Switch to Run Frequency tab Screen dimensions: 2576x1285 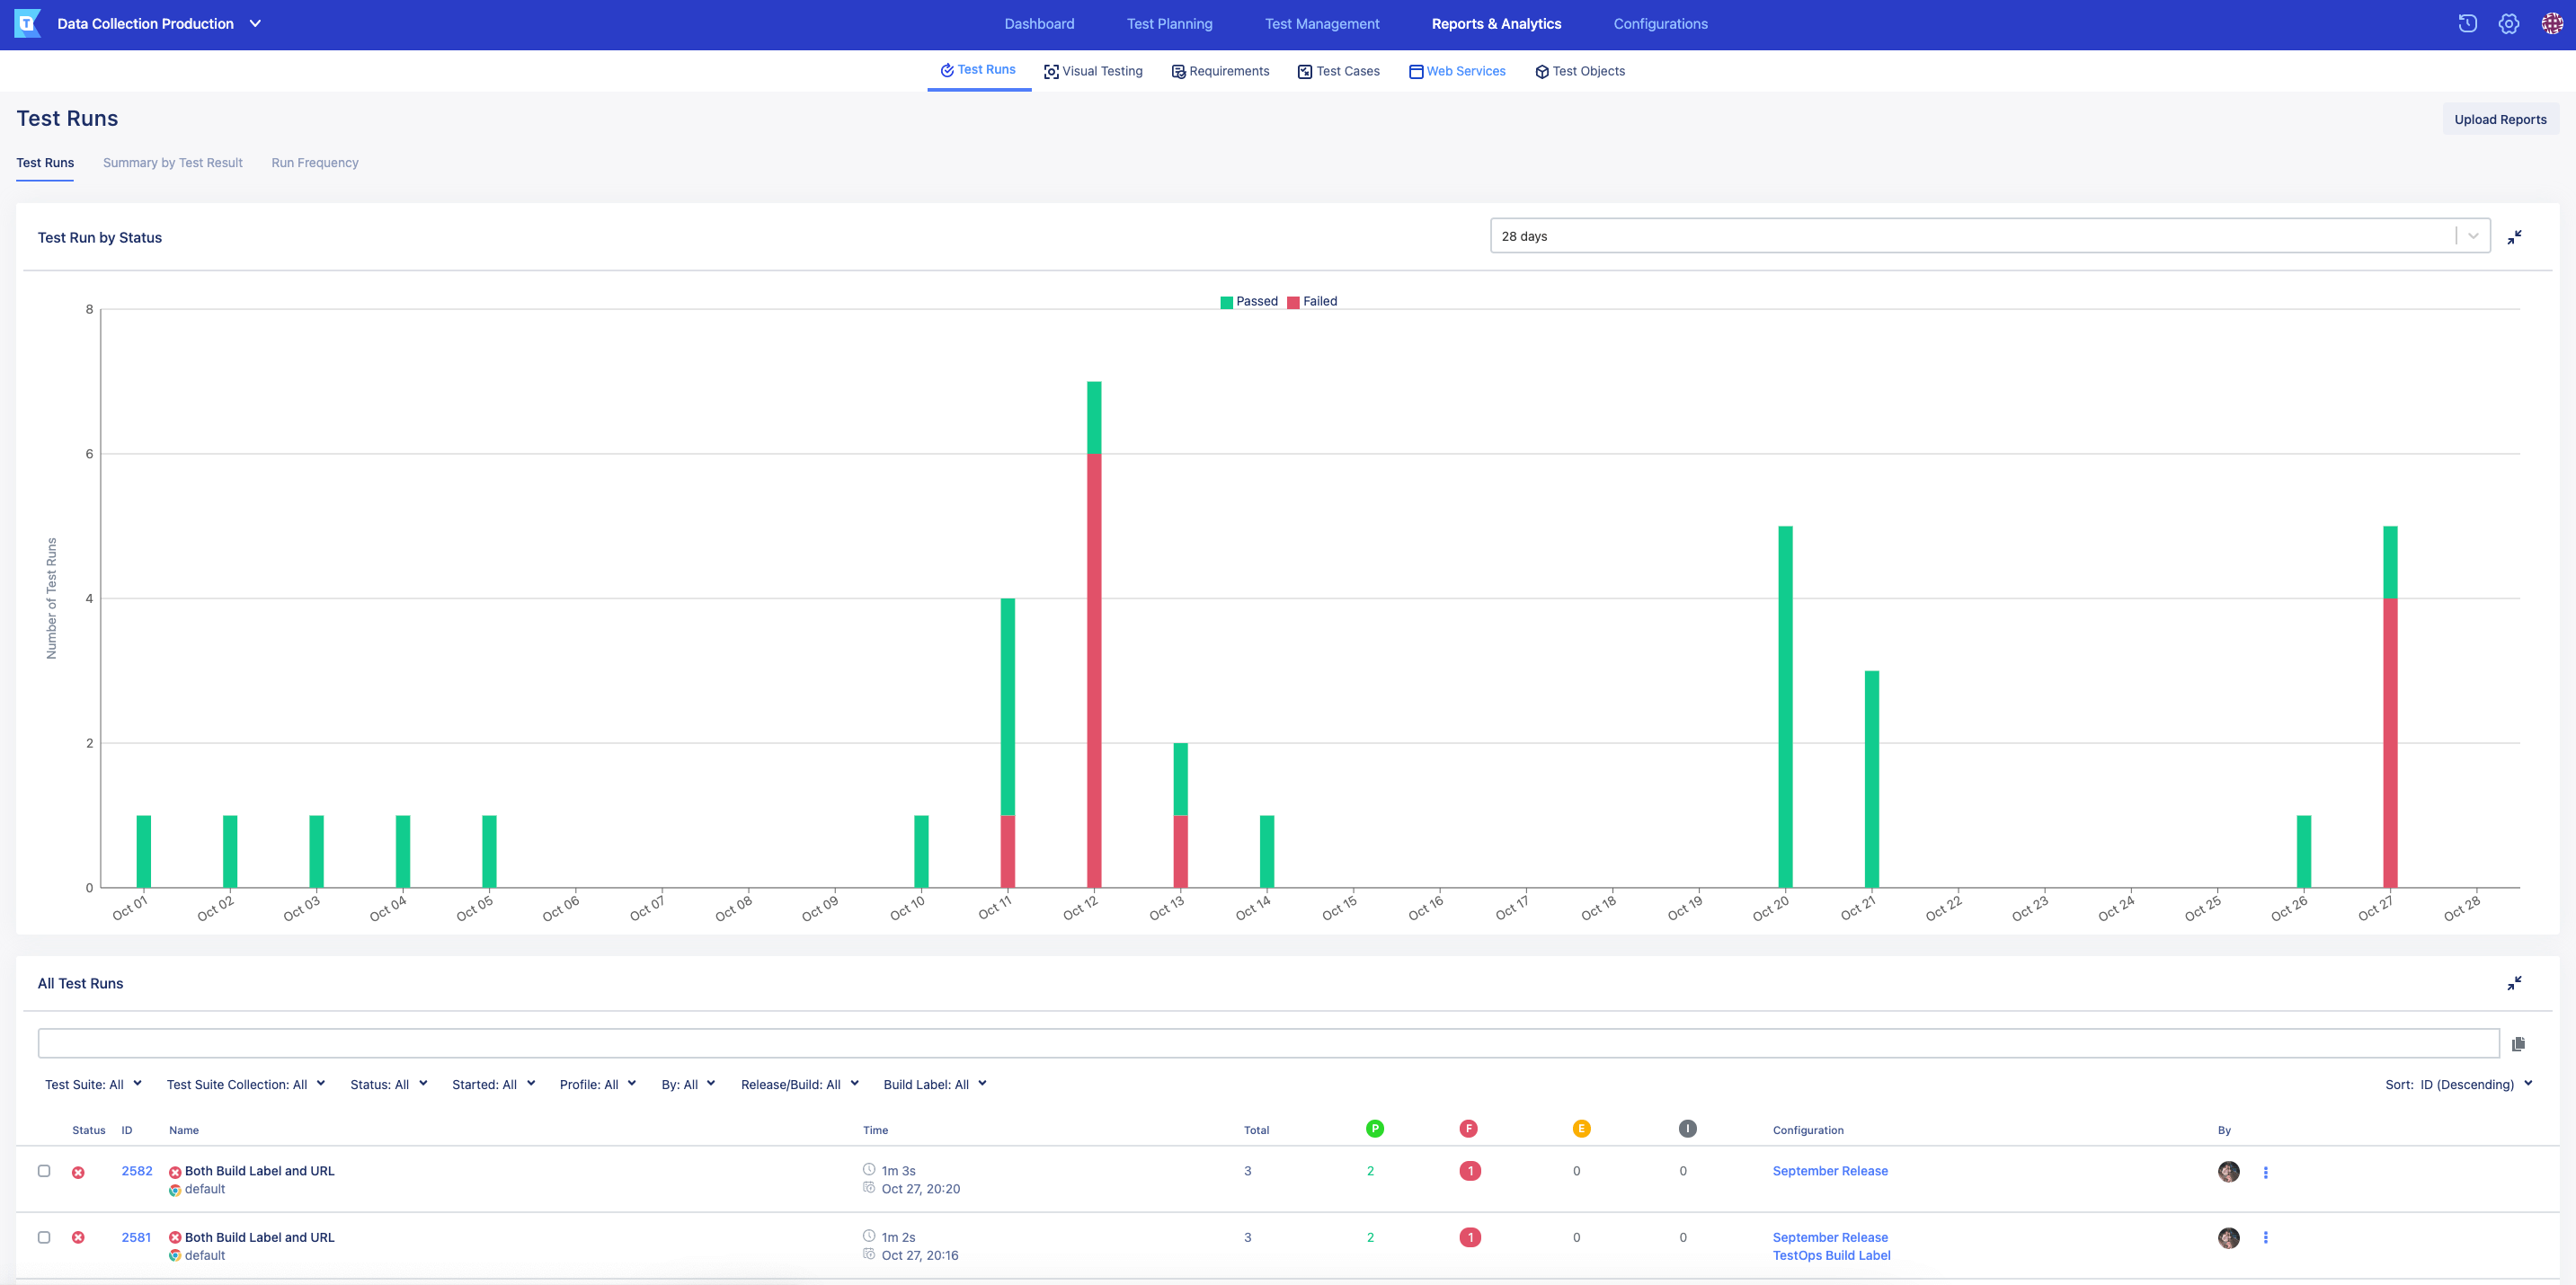pos(314,163)
